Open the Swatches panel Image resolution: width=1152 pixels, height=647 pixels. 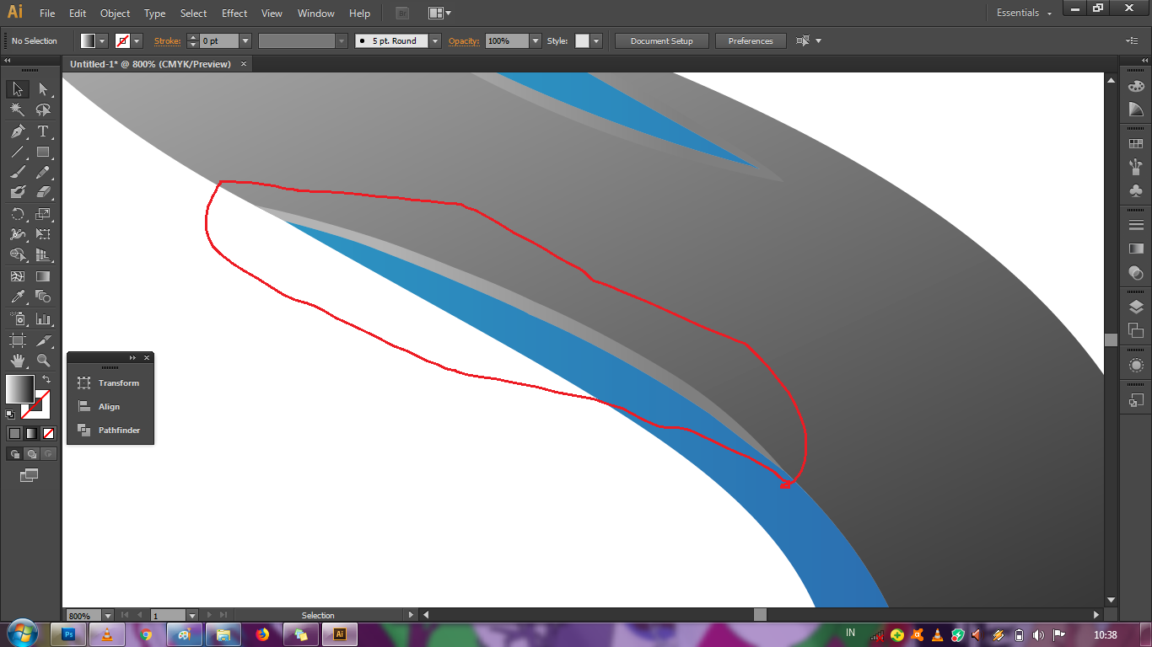tap(1136, 142)
